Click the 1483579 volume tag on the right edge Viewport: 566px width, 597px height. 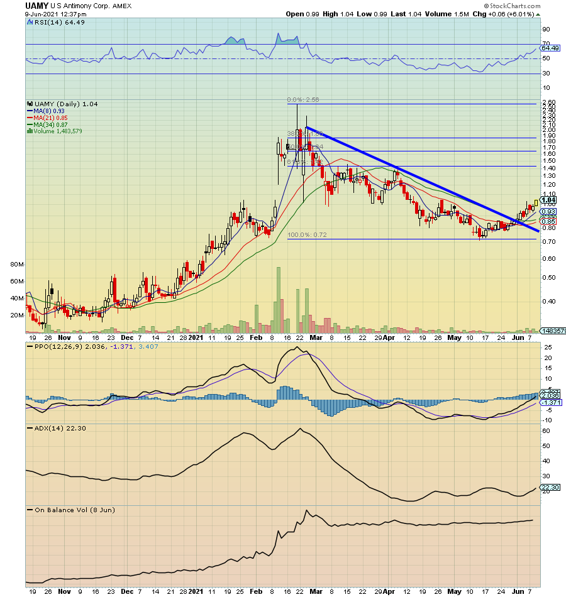click(553, 331)
